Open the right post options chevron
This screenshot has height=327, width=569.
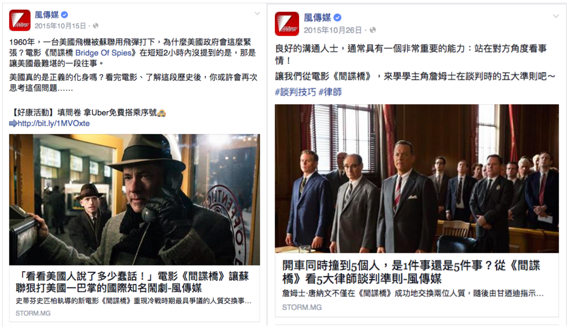(x=556, y=17)
